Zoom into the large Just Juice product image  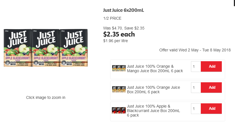(45, 48)
